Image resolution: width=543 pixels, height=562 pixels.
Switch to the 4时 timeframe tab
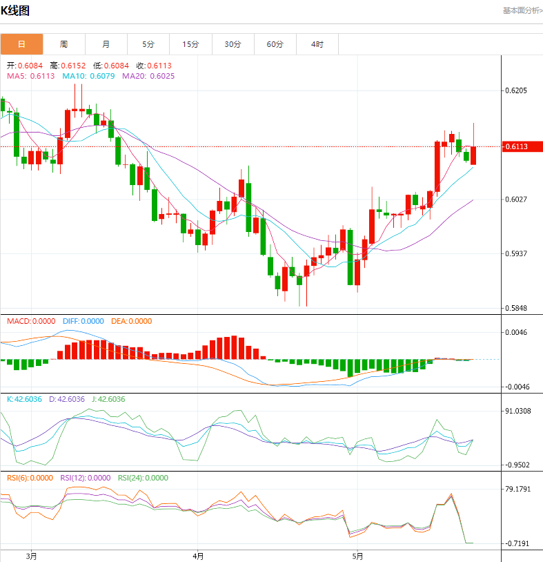pos(317,44)
